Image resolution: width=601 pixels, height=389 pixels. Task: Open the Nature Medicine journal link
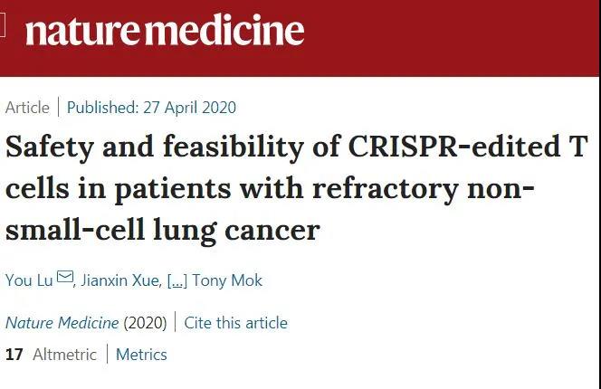(62, 323)
